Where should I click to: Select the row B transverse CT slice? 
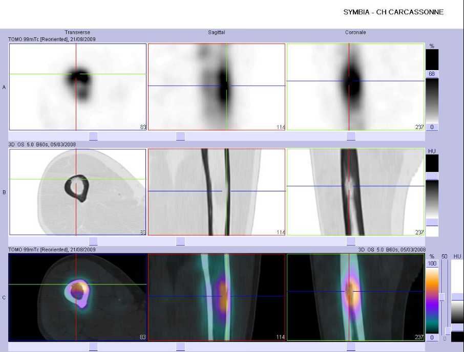[x=78, y=192]
